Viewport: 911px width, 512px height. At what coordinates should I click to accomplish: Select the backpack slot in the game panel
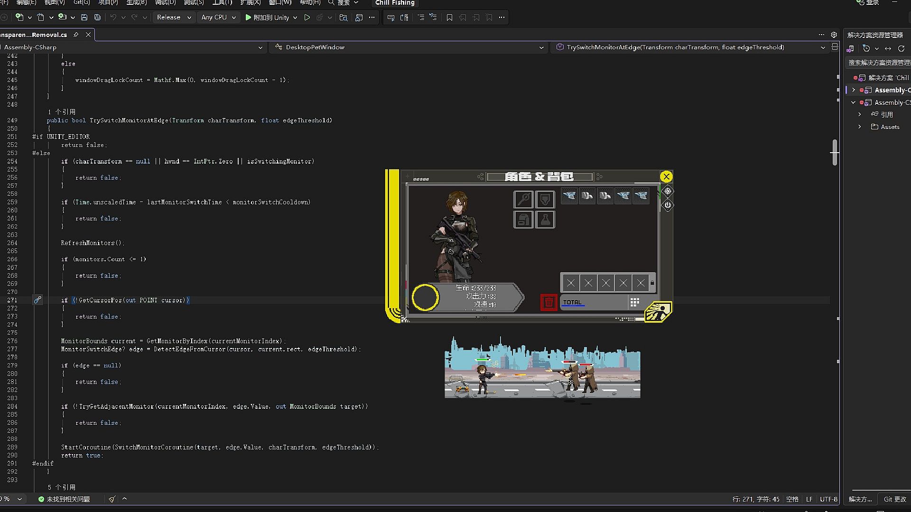point(523,219)
